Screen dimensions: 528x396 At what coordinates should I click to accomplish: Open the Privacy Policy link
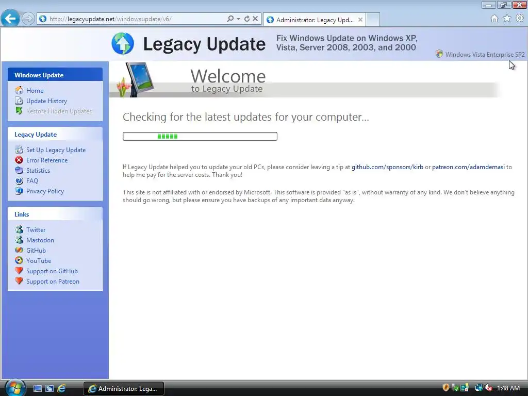coord(45,191)
